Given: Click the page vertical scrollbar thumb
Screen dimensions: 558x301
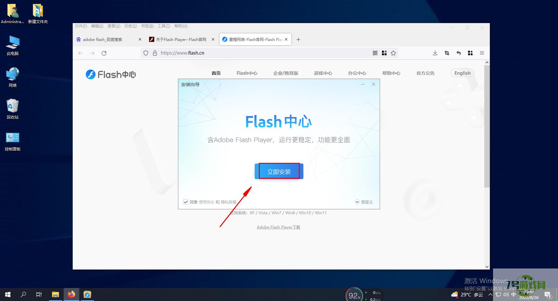Looking at the screenshot, I should pyautogui.click(x=487, y=126).
